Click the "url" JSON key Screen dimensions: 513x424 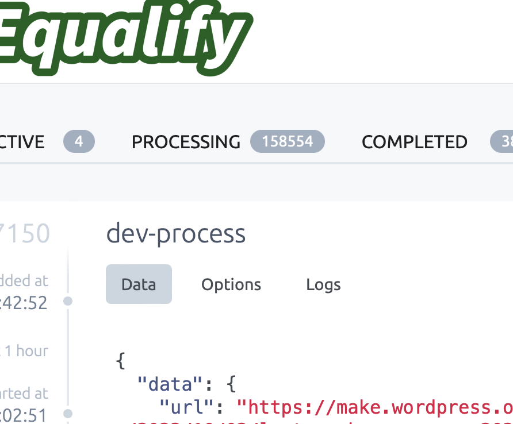[x=186, y=407]
